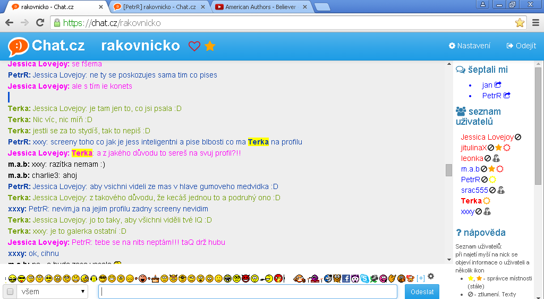Switch to American Authors YouTube tab

coord(260,7)
